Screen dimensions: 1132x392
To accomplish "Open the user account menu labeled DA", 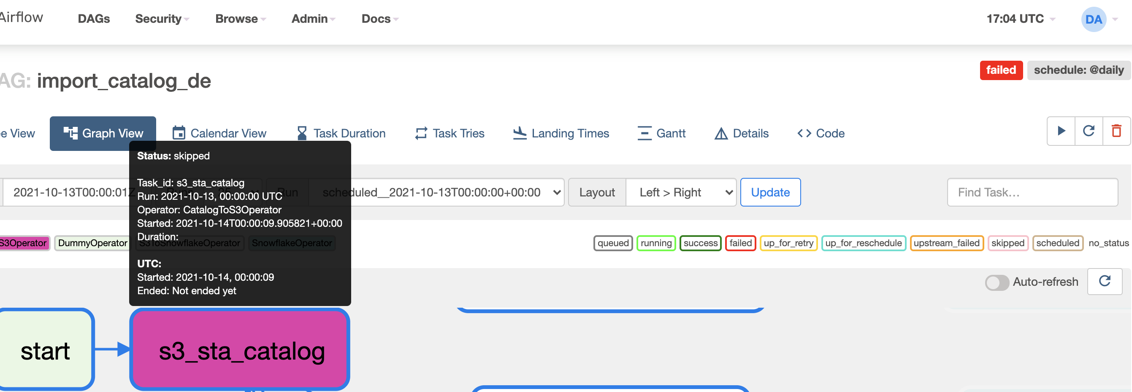I will 1093,19.
